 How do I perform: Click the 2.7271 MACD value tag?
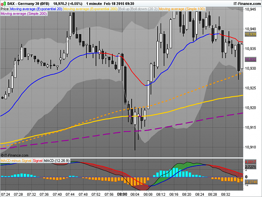click(x=250, y=167)
